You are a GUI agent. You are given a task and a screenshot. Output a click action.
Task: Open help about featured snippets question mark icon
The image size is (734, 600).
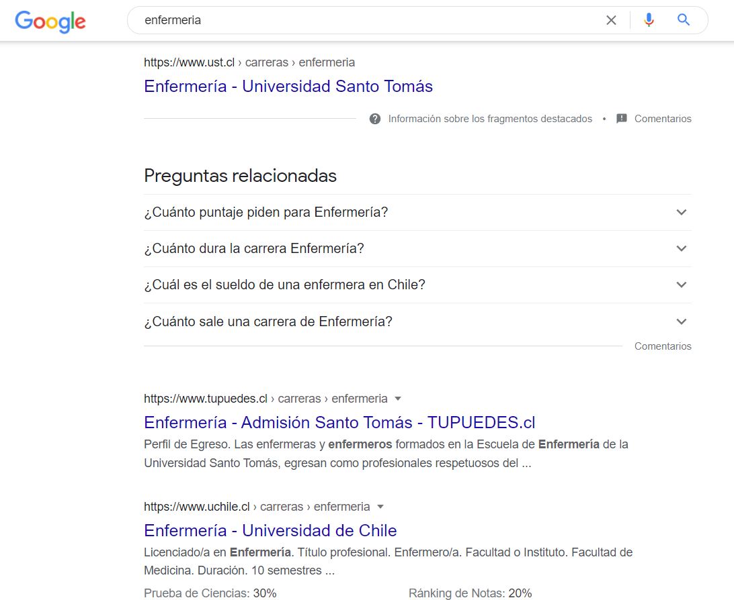pyautogui.click(x=374, y=119)
